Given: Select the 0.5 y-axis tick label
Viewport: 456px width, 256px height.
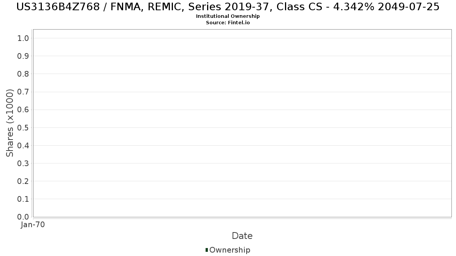Looking at the screenshot, I should click(23, 127).
